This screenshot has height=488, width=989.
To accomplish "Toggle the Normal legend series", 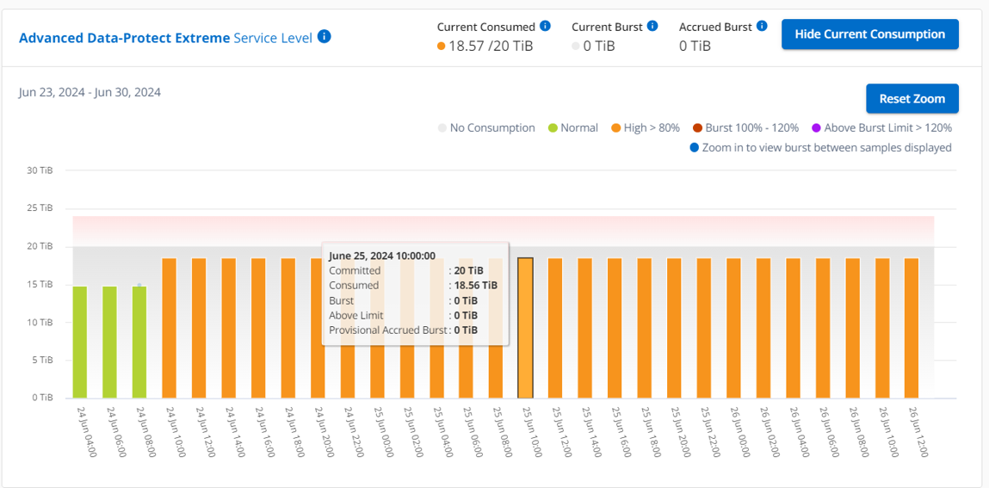I will (572, 128).
